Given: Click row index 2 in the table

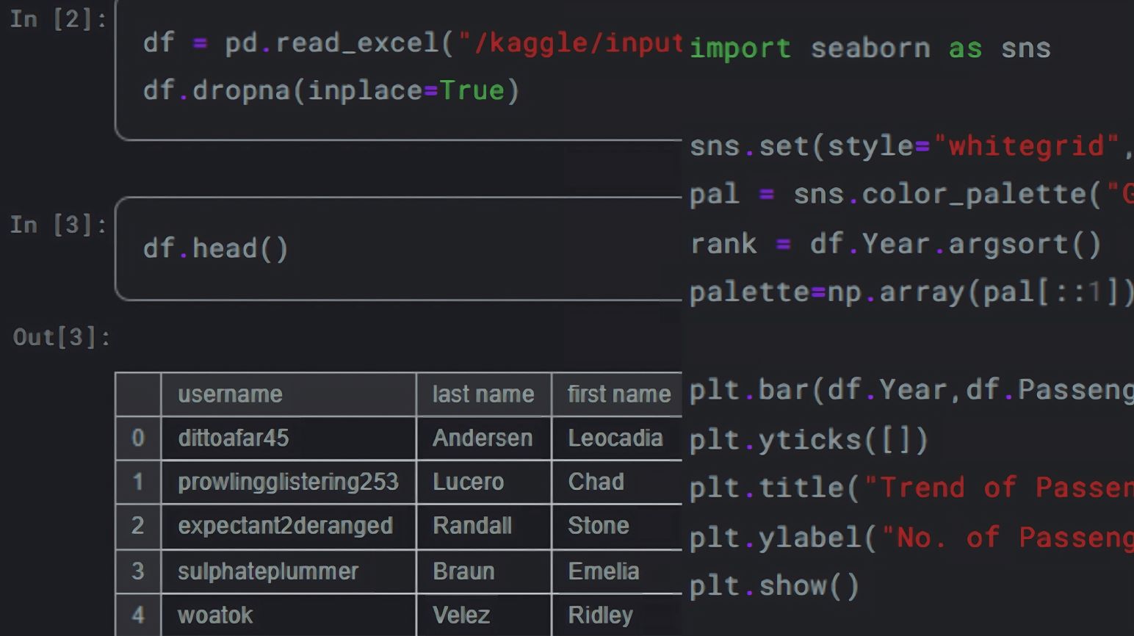Looking at the screenshot, I should 138,526.
